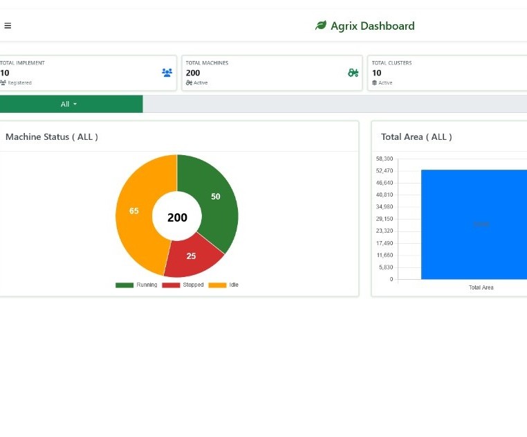Image resolution: width=527 pixels, height=437 pixels.
Task: Click the blue Total Area bar
Action: pyautogui.click(x=474, y=224)
